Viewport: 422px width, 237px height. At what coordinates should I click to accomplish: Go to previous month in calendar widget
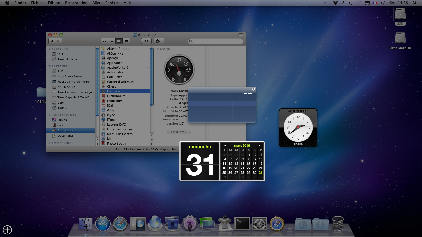[x=225, y=145]
